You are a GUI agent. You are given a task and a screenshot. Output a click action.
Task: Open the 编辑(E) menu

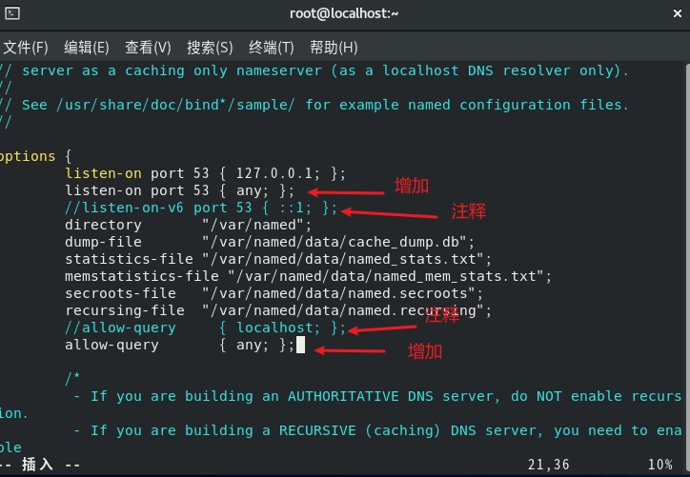[x=86, y=47]
